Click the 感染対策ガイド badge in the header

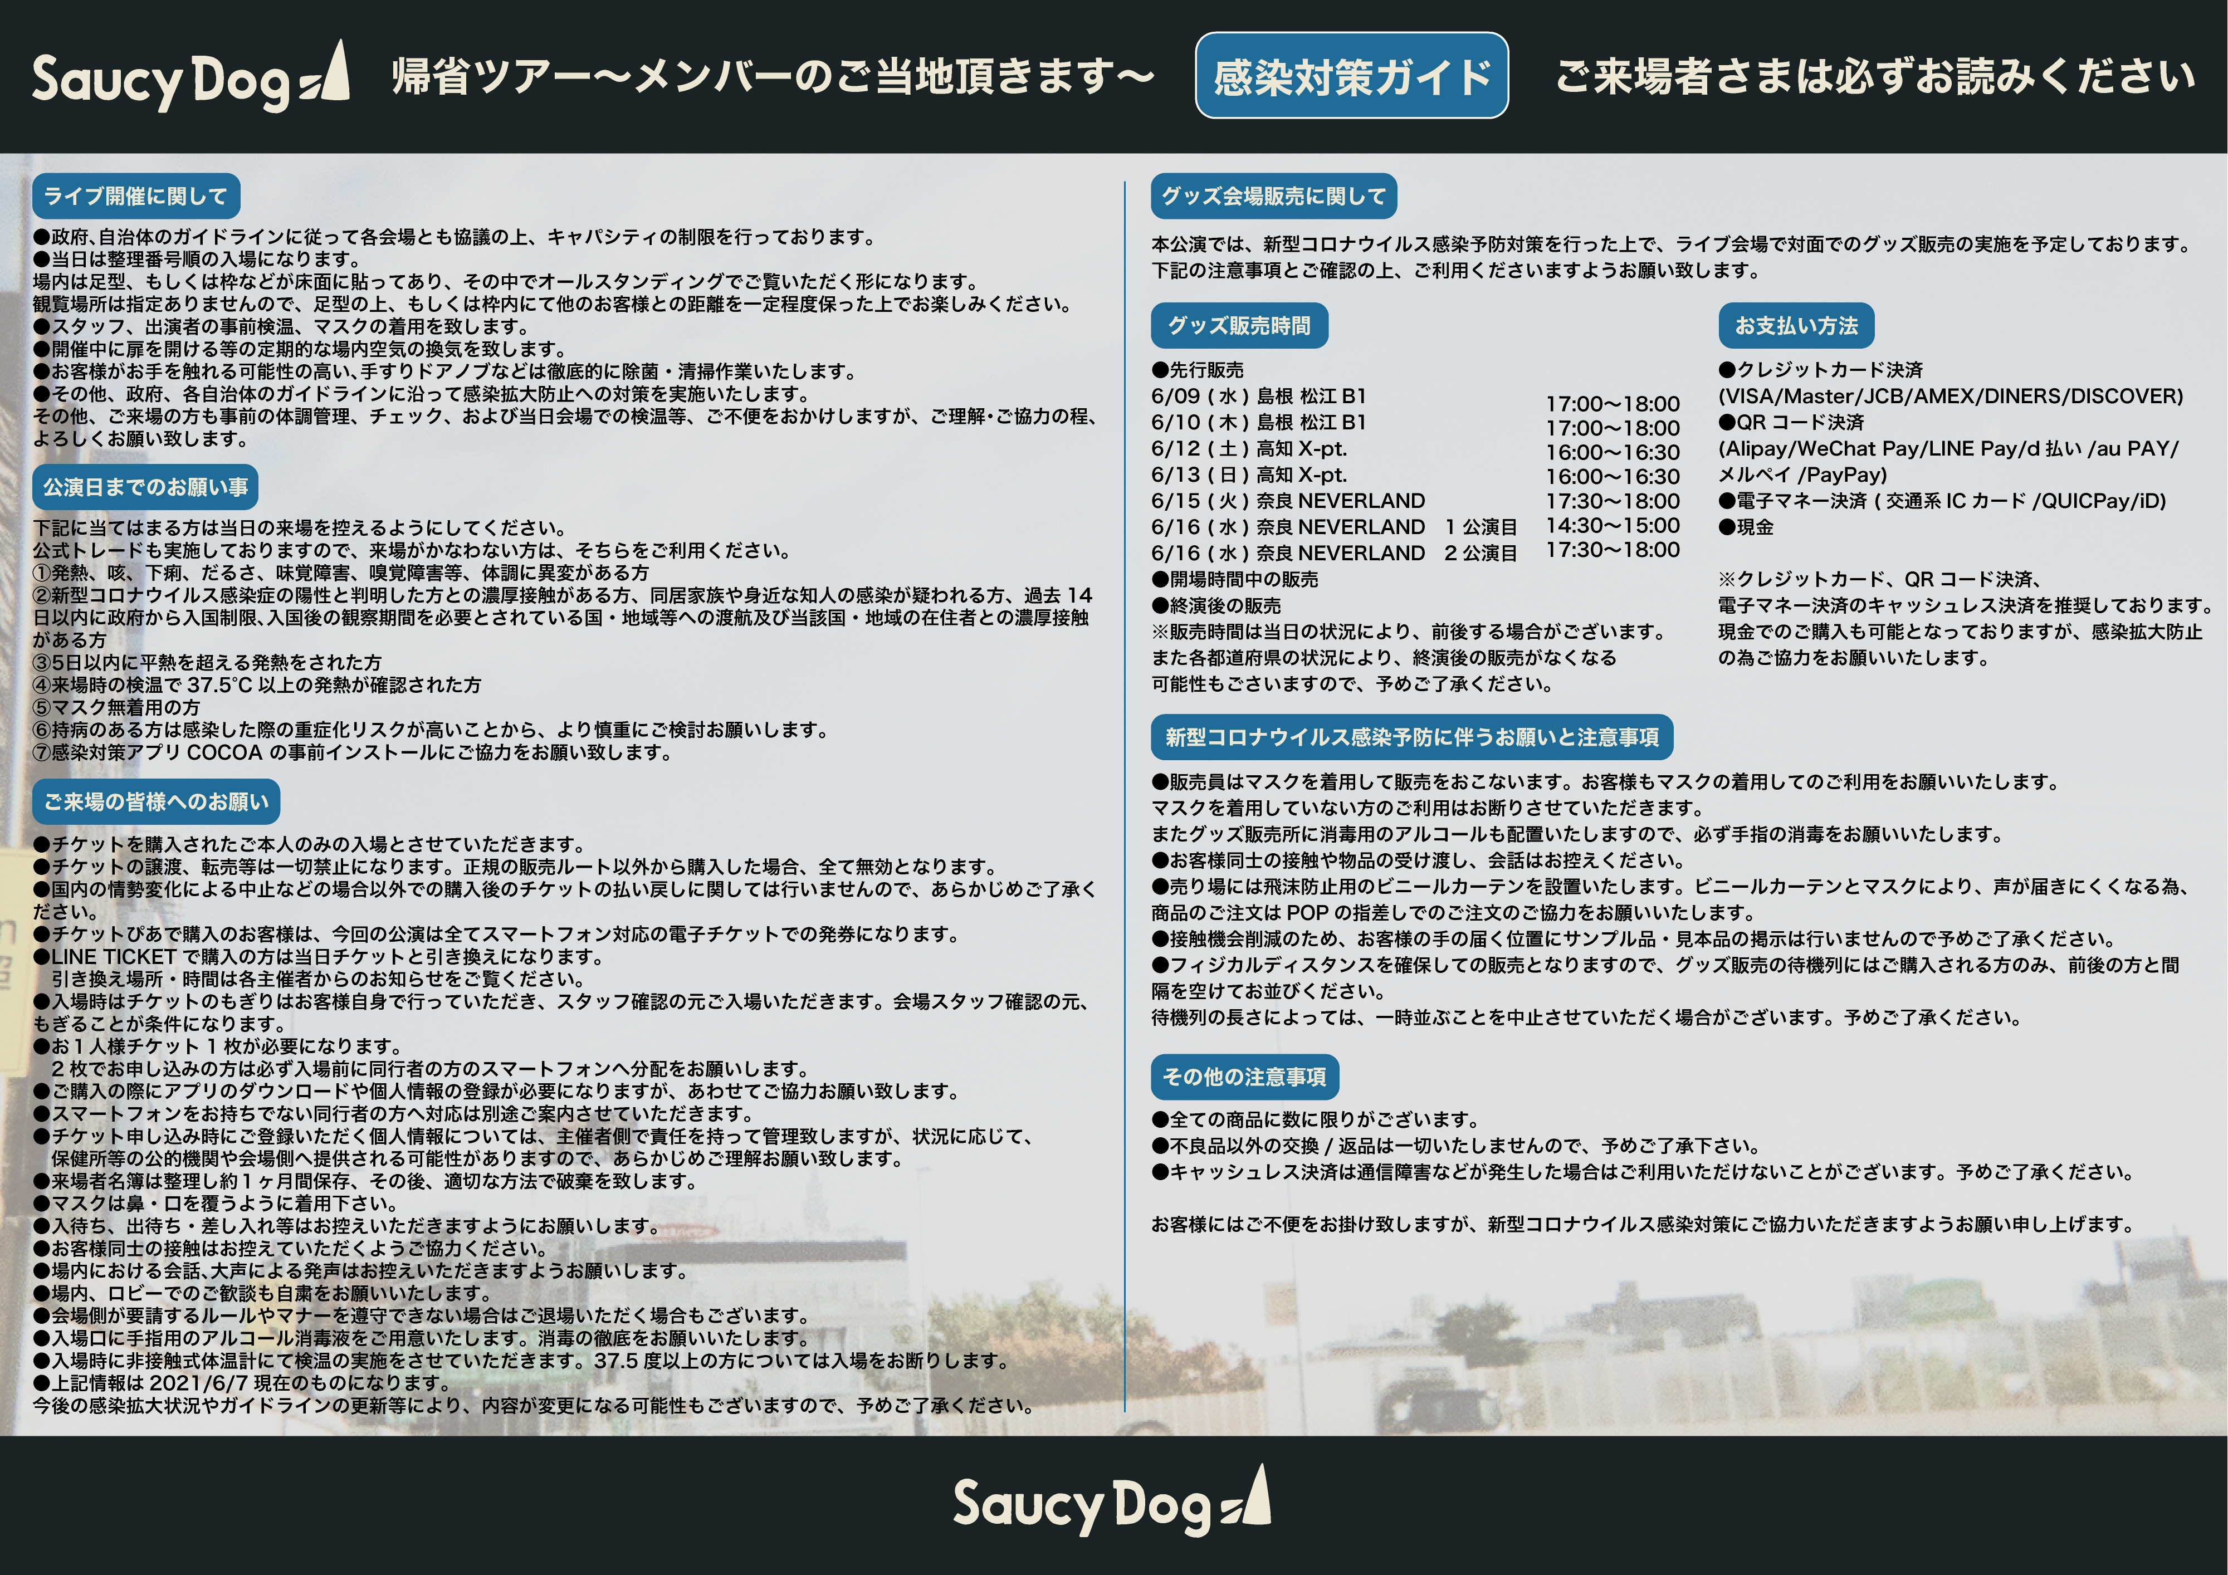pos(1352,76)
